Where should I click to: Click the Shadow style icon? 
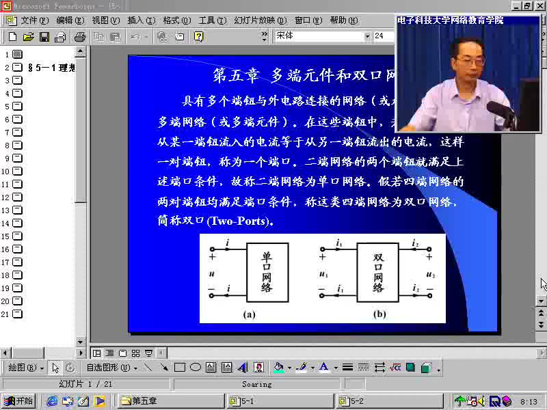[x=411, y=367]
